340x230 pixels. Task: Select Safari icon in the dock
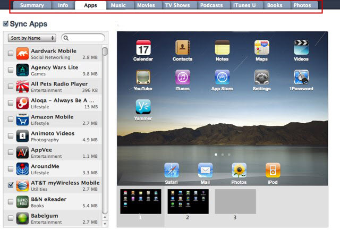point(172,171)
